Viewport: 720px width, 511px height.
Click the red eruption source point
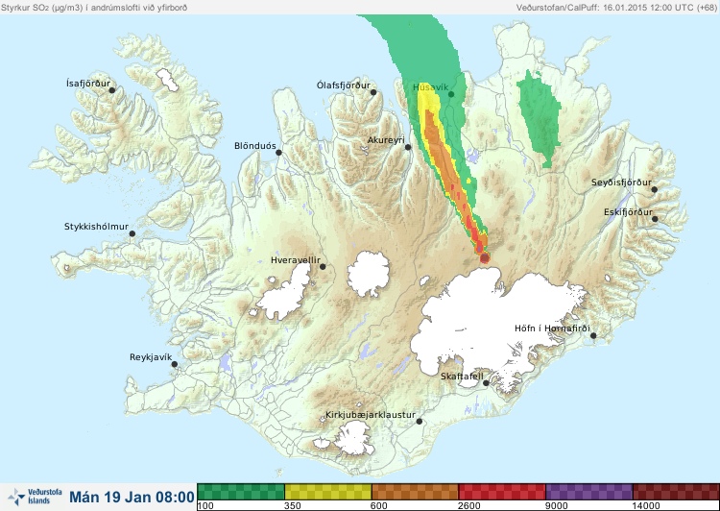point(485,258)
